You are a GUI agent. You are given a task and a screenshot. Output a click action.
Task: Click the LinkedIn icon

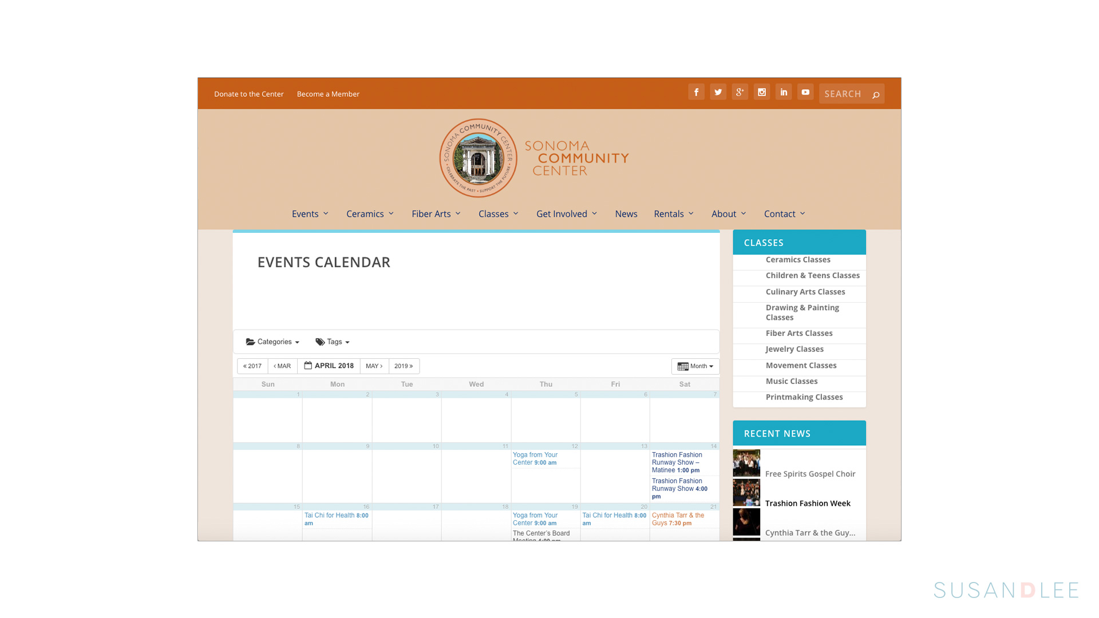coord(783,92)
